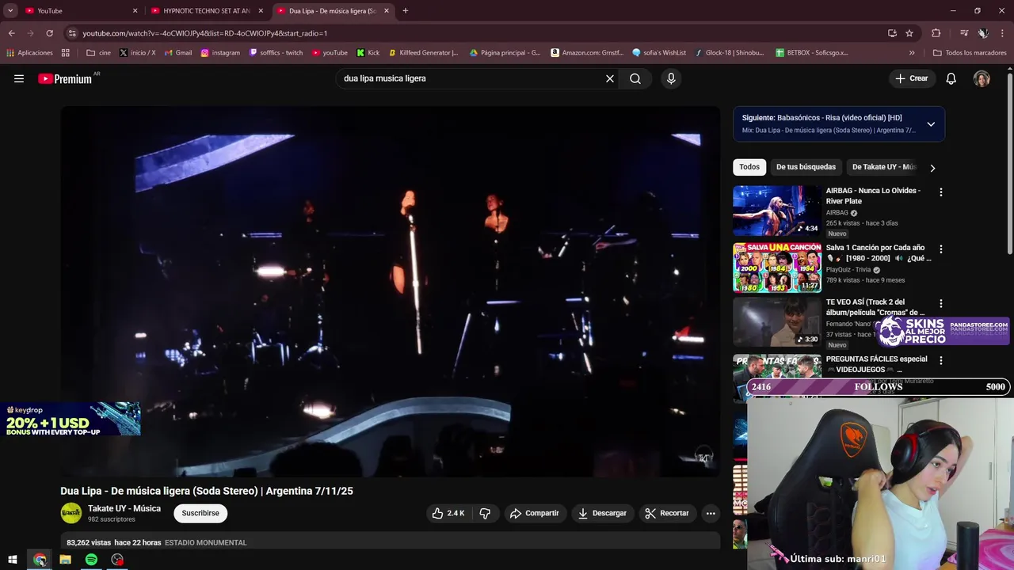Subscribe to Takate UY - Música
Viewport: 1014px width, 570px height.
coord(200,513)
